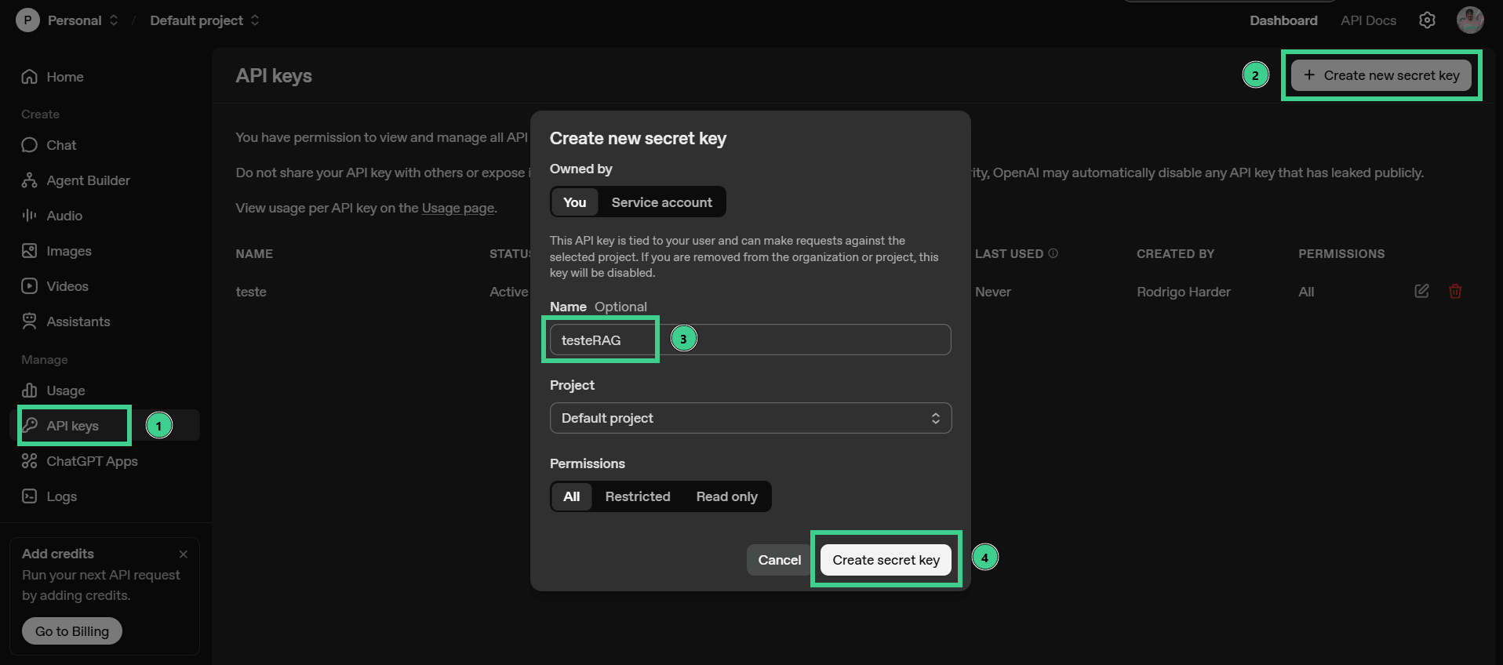This screenshot has width=1503, height=665.
Task: Click the Never last used value
Action: click(993, 292)
